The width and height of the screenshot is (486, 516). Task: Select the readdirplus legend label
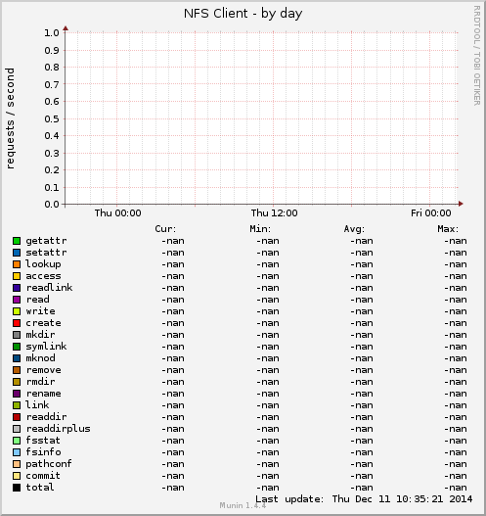[58, 429]
